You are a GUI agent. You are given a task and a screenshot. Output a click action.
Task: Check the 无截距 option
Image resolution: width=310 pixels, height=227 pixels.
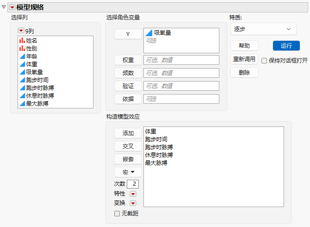[117, 214]
